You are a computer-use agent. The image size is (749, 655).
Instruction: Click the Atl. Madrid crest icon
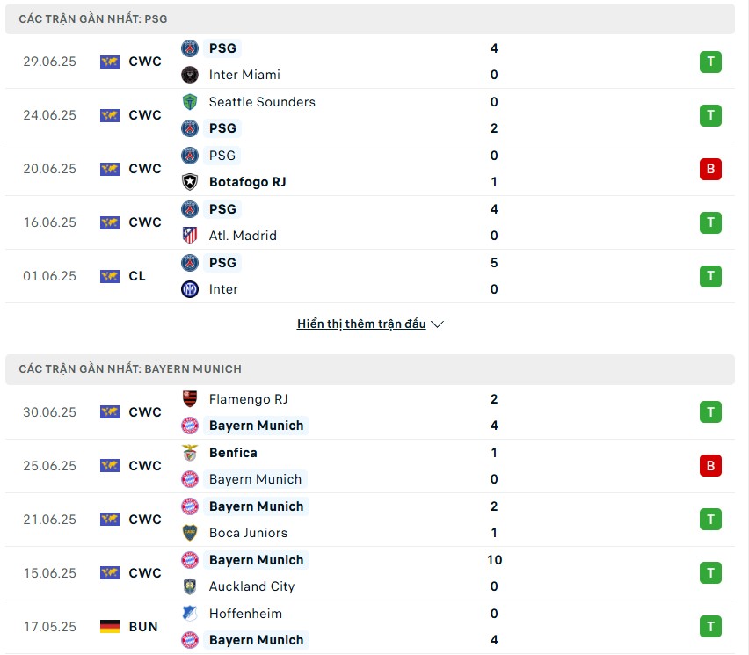click(x=190, y=236)
